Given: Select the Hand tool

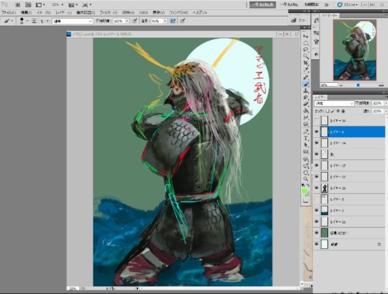Looking at the screenshot, I should [x=306, y=172].
